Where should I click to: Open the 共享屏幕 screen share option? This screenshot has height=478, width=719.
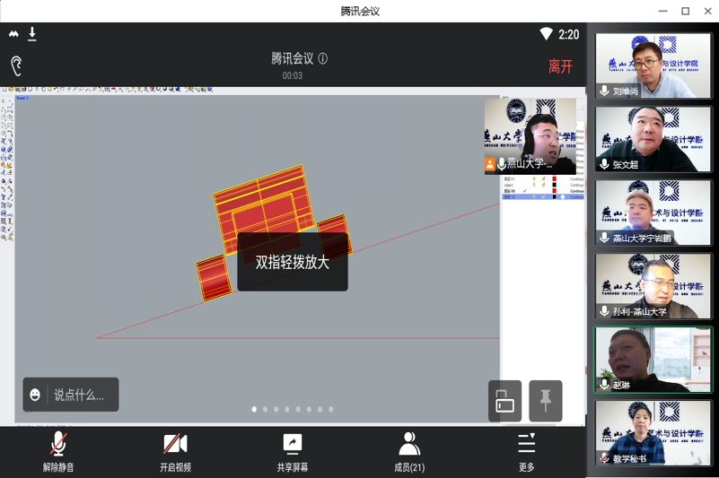click(293, 444)
